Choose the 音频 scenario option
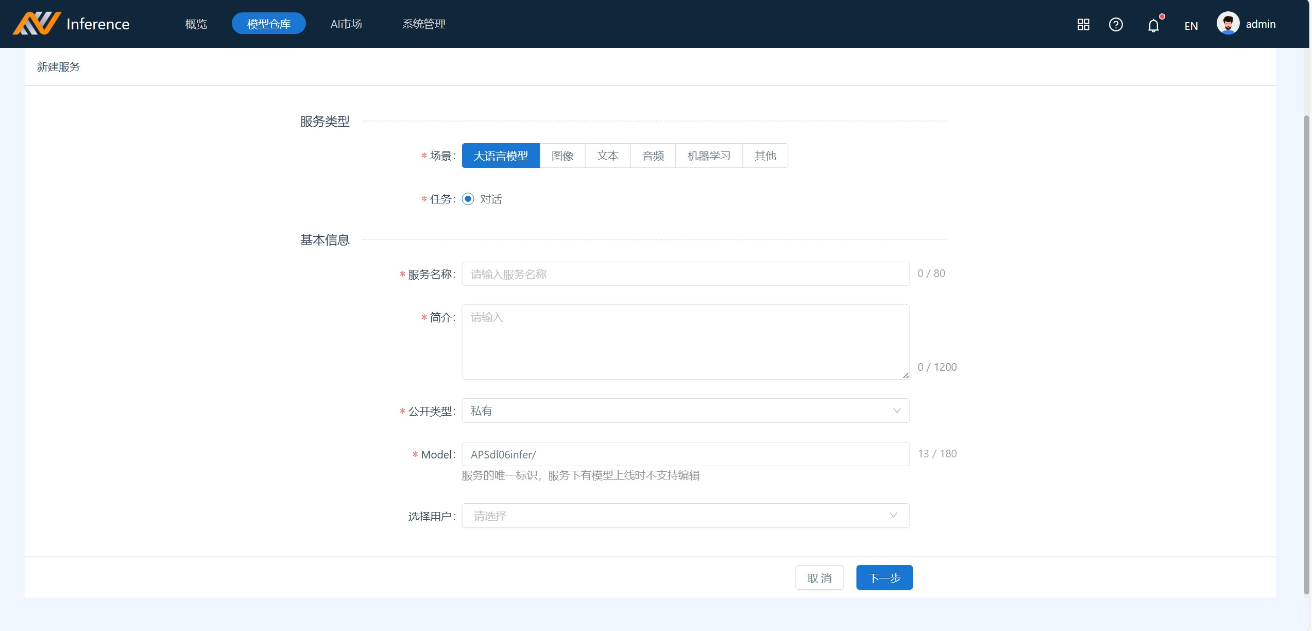This screenshot has height=631, width=1312. tap(653, 156)
